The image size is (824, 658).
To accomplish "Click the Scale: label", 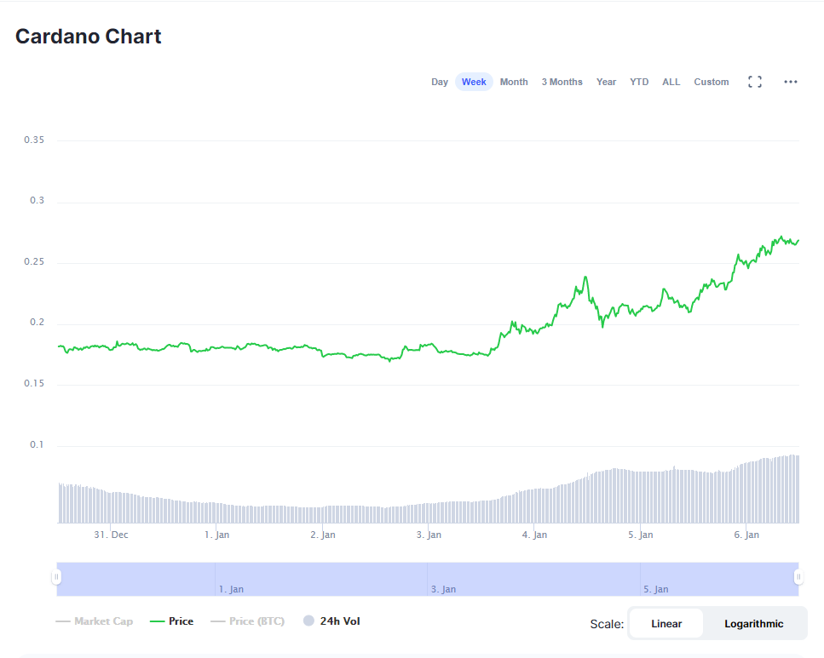I will tap(607, 624).
